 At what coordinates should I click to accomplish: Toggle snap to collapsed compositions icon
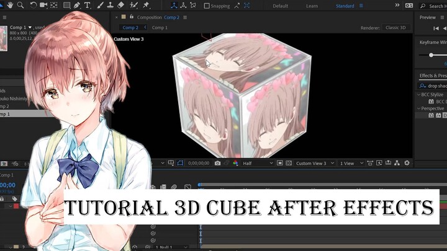pos(247,6)
